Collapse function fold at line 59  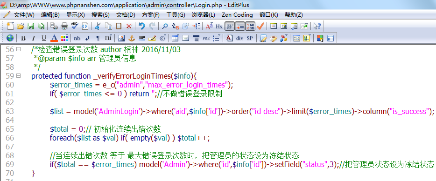(x=19, y=76)
